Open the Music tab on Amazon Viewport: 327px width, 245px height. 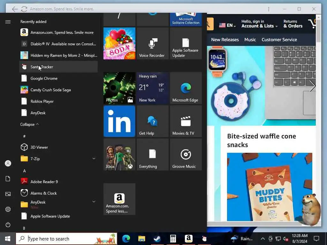coord(250,40)
